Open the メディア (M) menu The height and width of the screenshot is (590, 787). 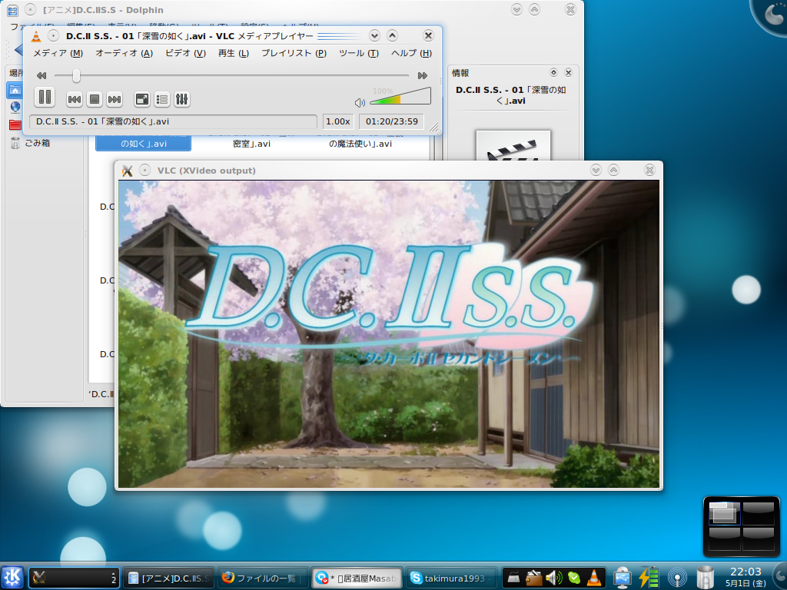(58, 53)
